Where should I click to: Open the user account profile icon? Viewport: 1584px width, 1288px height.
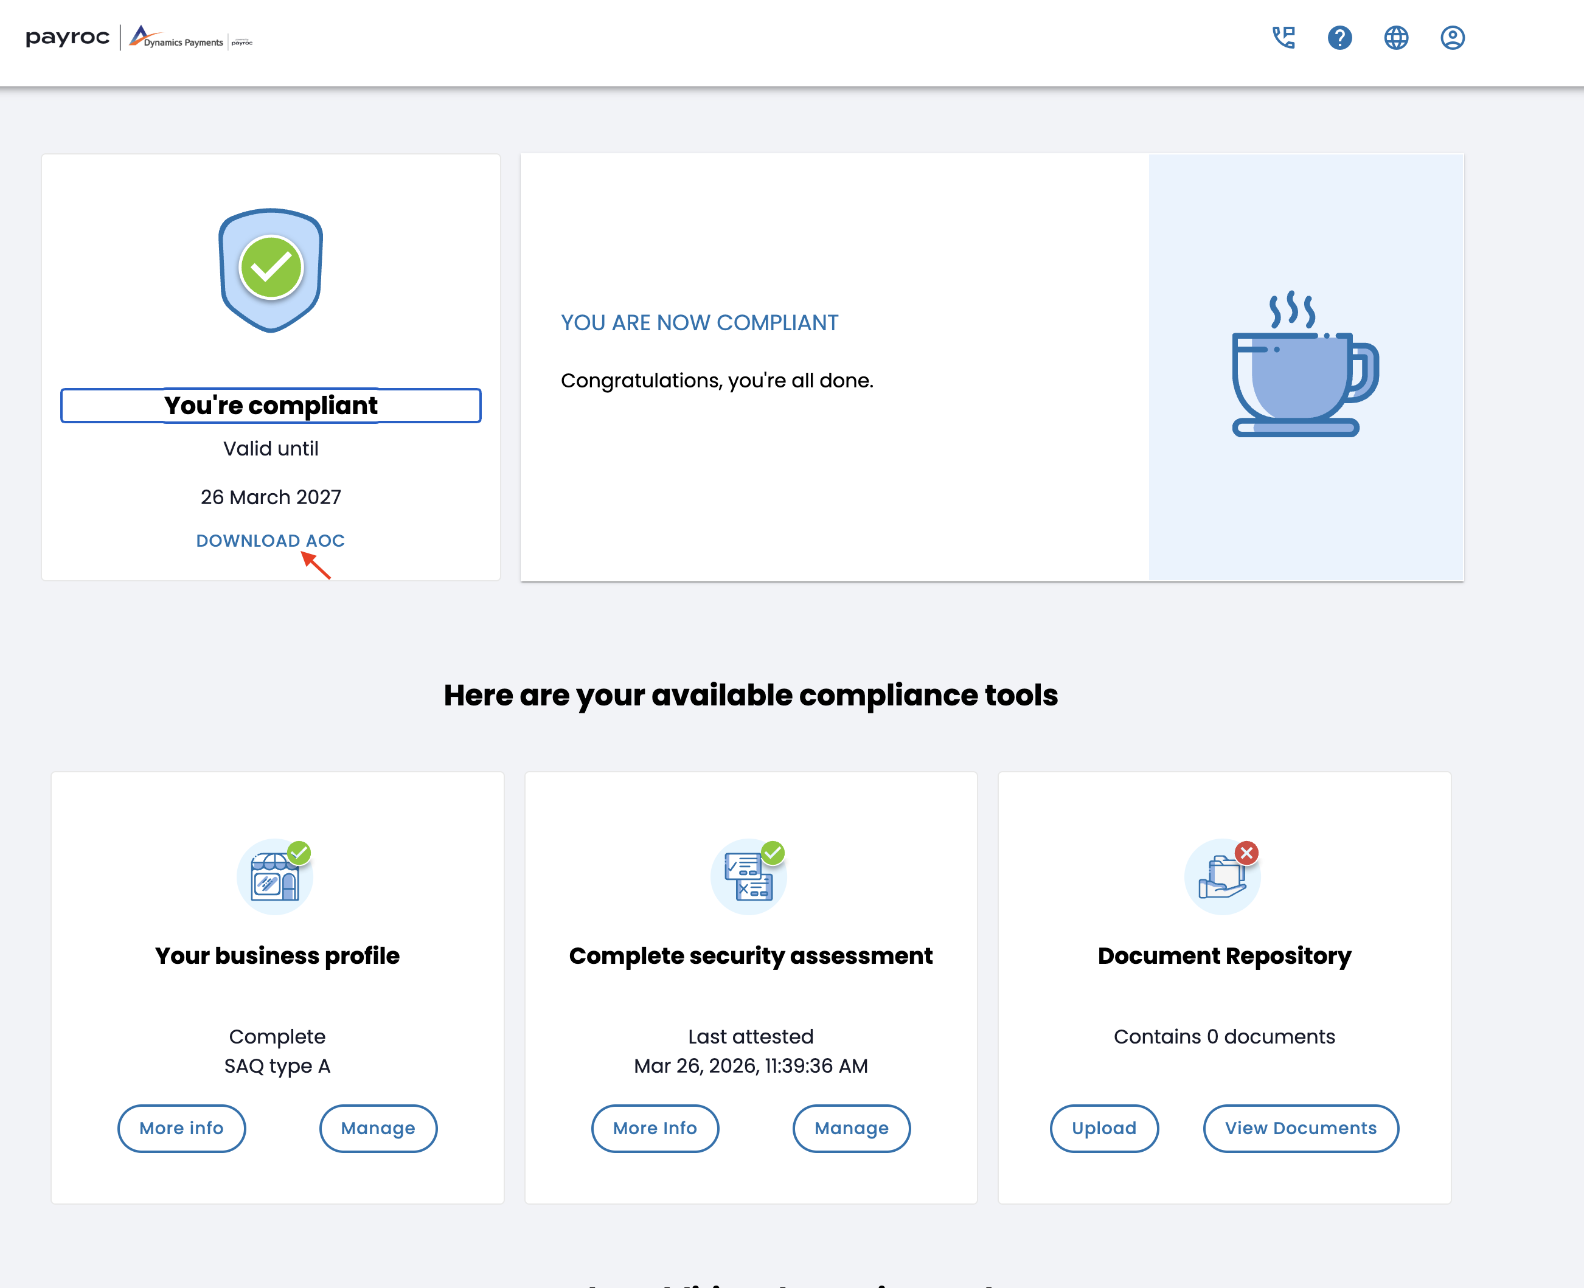click(x=1452, y=38)
